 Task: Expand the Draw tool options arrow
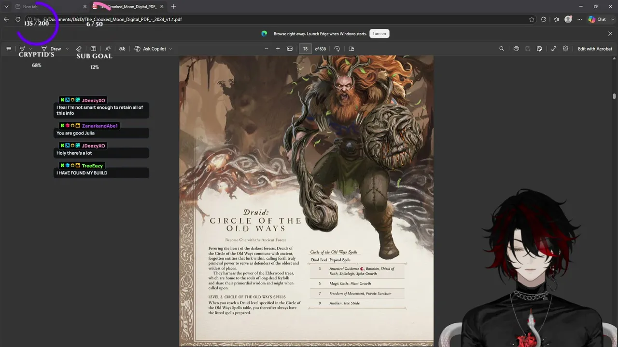coord(67,49)
